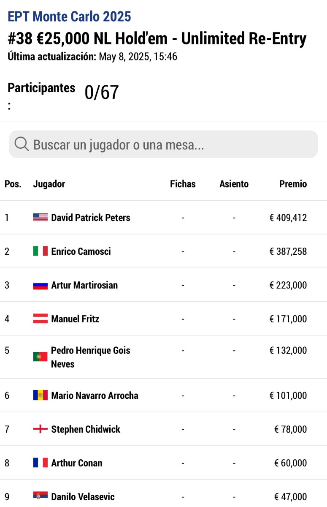Click the Andorran flag beside Mario Navarro
This screenshot has height=507, width=327.
point(41,395)
